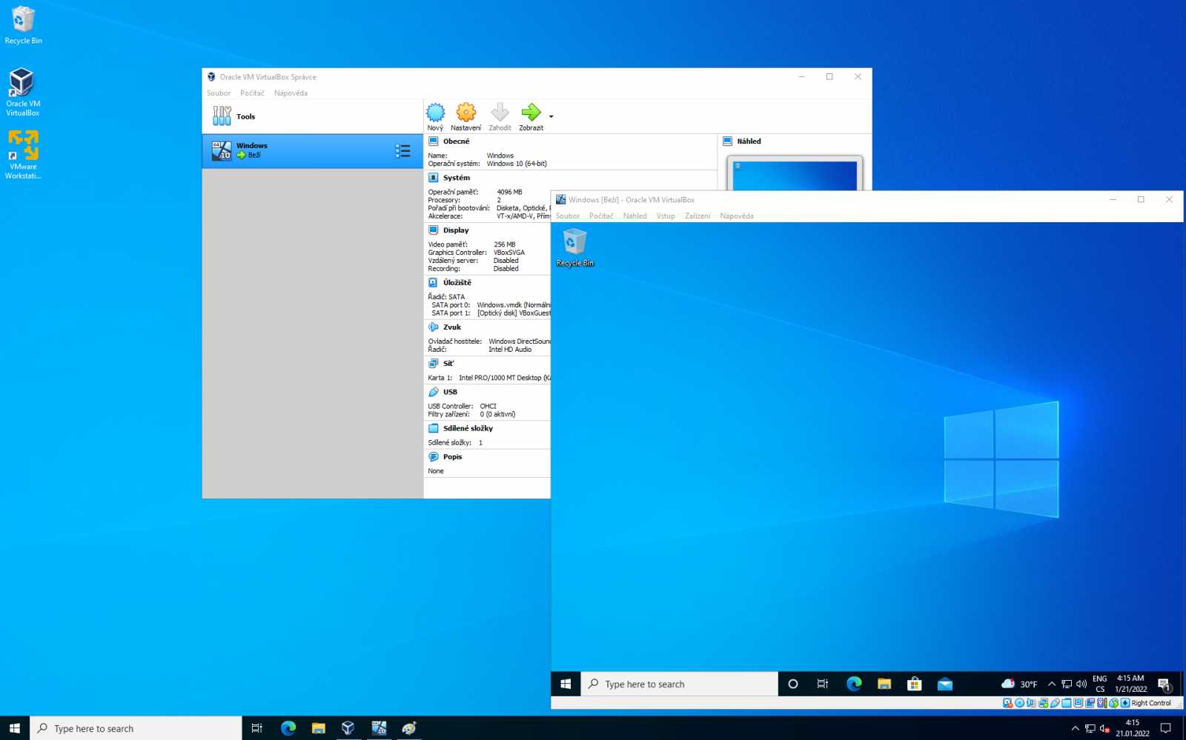Image resolution: width=1186 pixels, height=740 pixels.
Task: Click the Nový (New) machine toolbar icon
Action: 435,113
